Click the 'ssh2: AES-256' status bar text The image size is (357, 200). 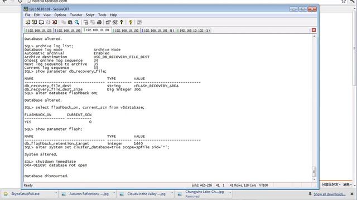click(202, 185)
